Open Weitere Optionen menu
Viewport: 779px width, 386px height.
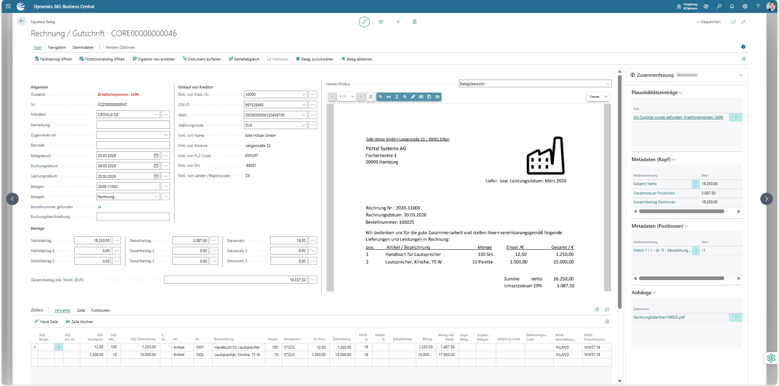[120, 47]
